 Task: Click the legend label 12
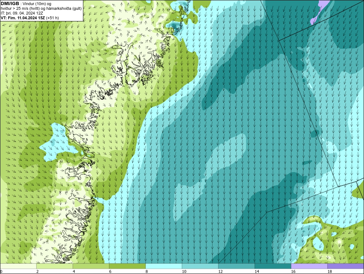[x=220, y=271]
